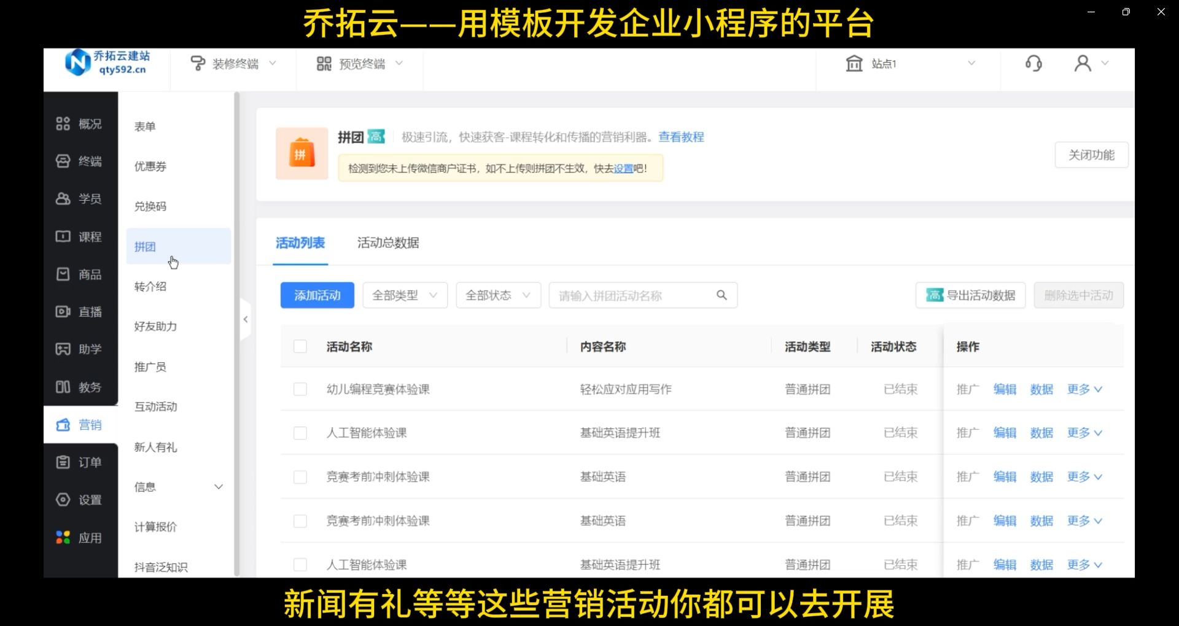Switch to the 活动总数据 tab
Image resolution: width=1179 pixels, height=626 pixels.
388,243
